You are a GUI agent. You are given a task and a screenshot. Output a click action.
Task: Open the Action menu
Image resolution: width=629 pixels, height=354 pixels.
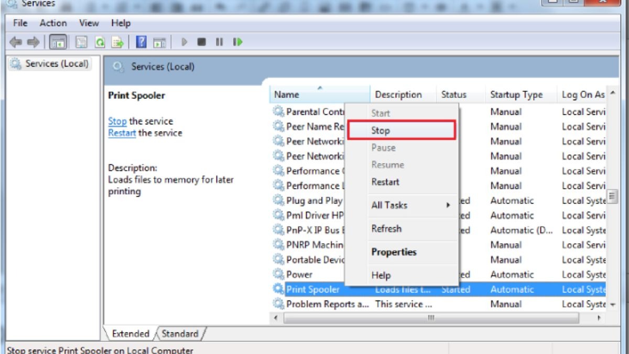pyautogui.click(x=53, y=23)
